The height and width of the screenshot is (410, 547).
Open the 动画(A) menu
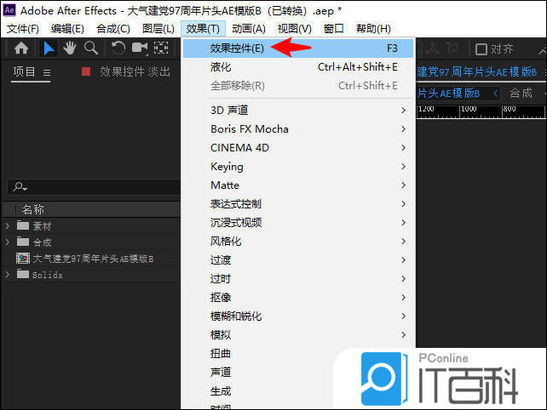click(x=249, y=29)
